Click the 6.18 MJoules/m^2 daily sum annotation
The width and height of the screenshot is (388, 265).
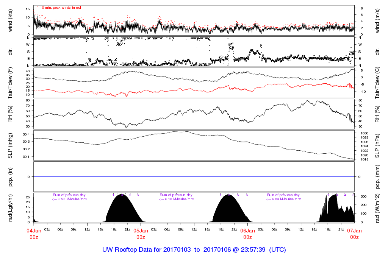(x=177, y=199)
